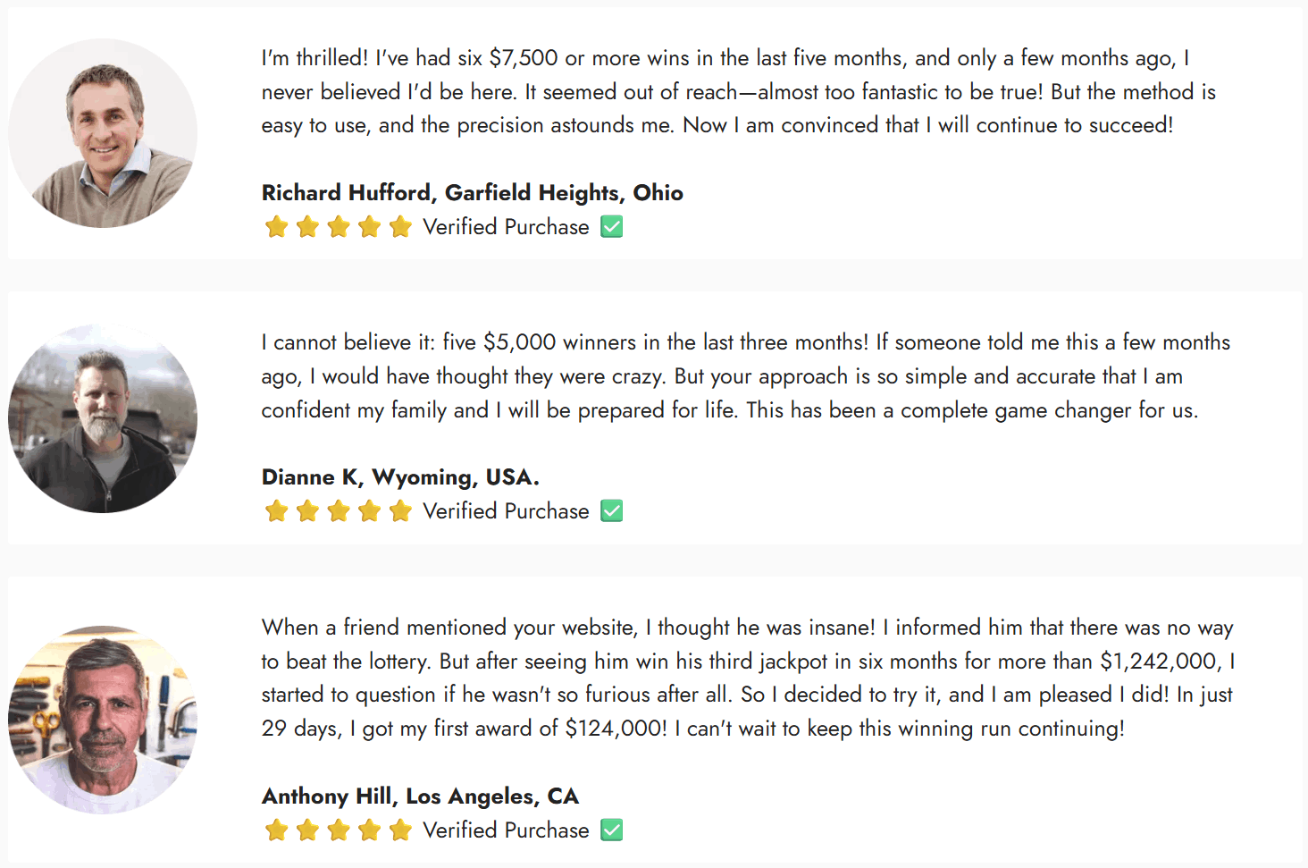Click the fifth star under Richard Hufford's review
Viewport: 1308px width, 868px height.
coord(400,227)
